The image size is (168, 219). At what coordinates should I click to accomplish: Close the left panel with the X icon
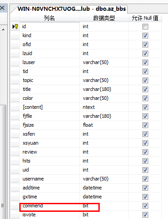tap(2, 8)
